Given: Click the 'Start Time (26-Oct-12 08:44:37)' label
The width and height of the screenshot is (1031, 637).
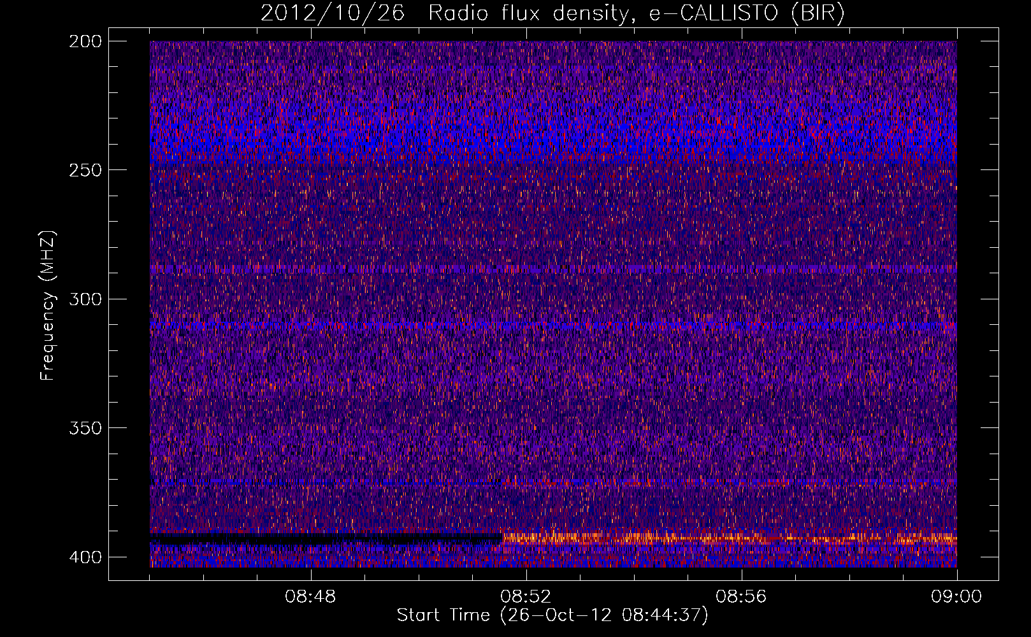Looking at the screenshot, I should tap(552, 615).
